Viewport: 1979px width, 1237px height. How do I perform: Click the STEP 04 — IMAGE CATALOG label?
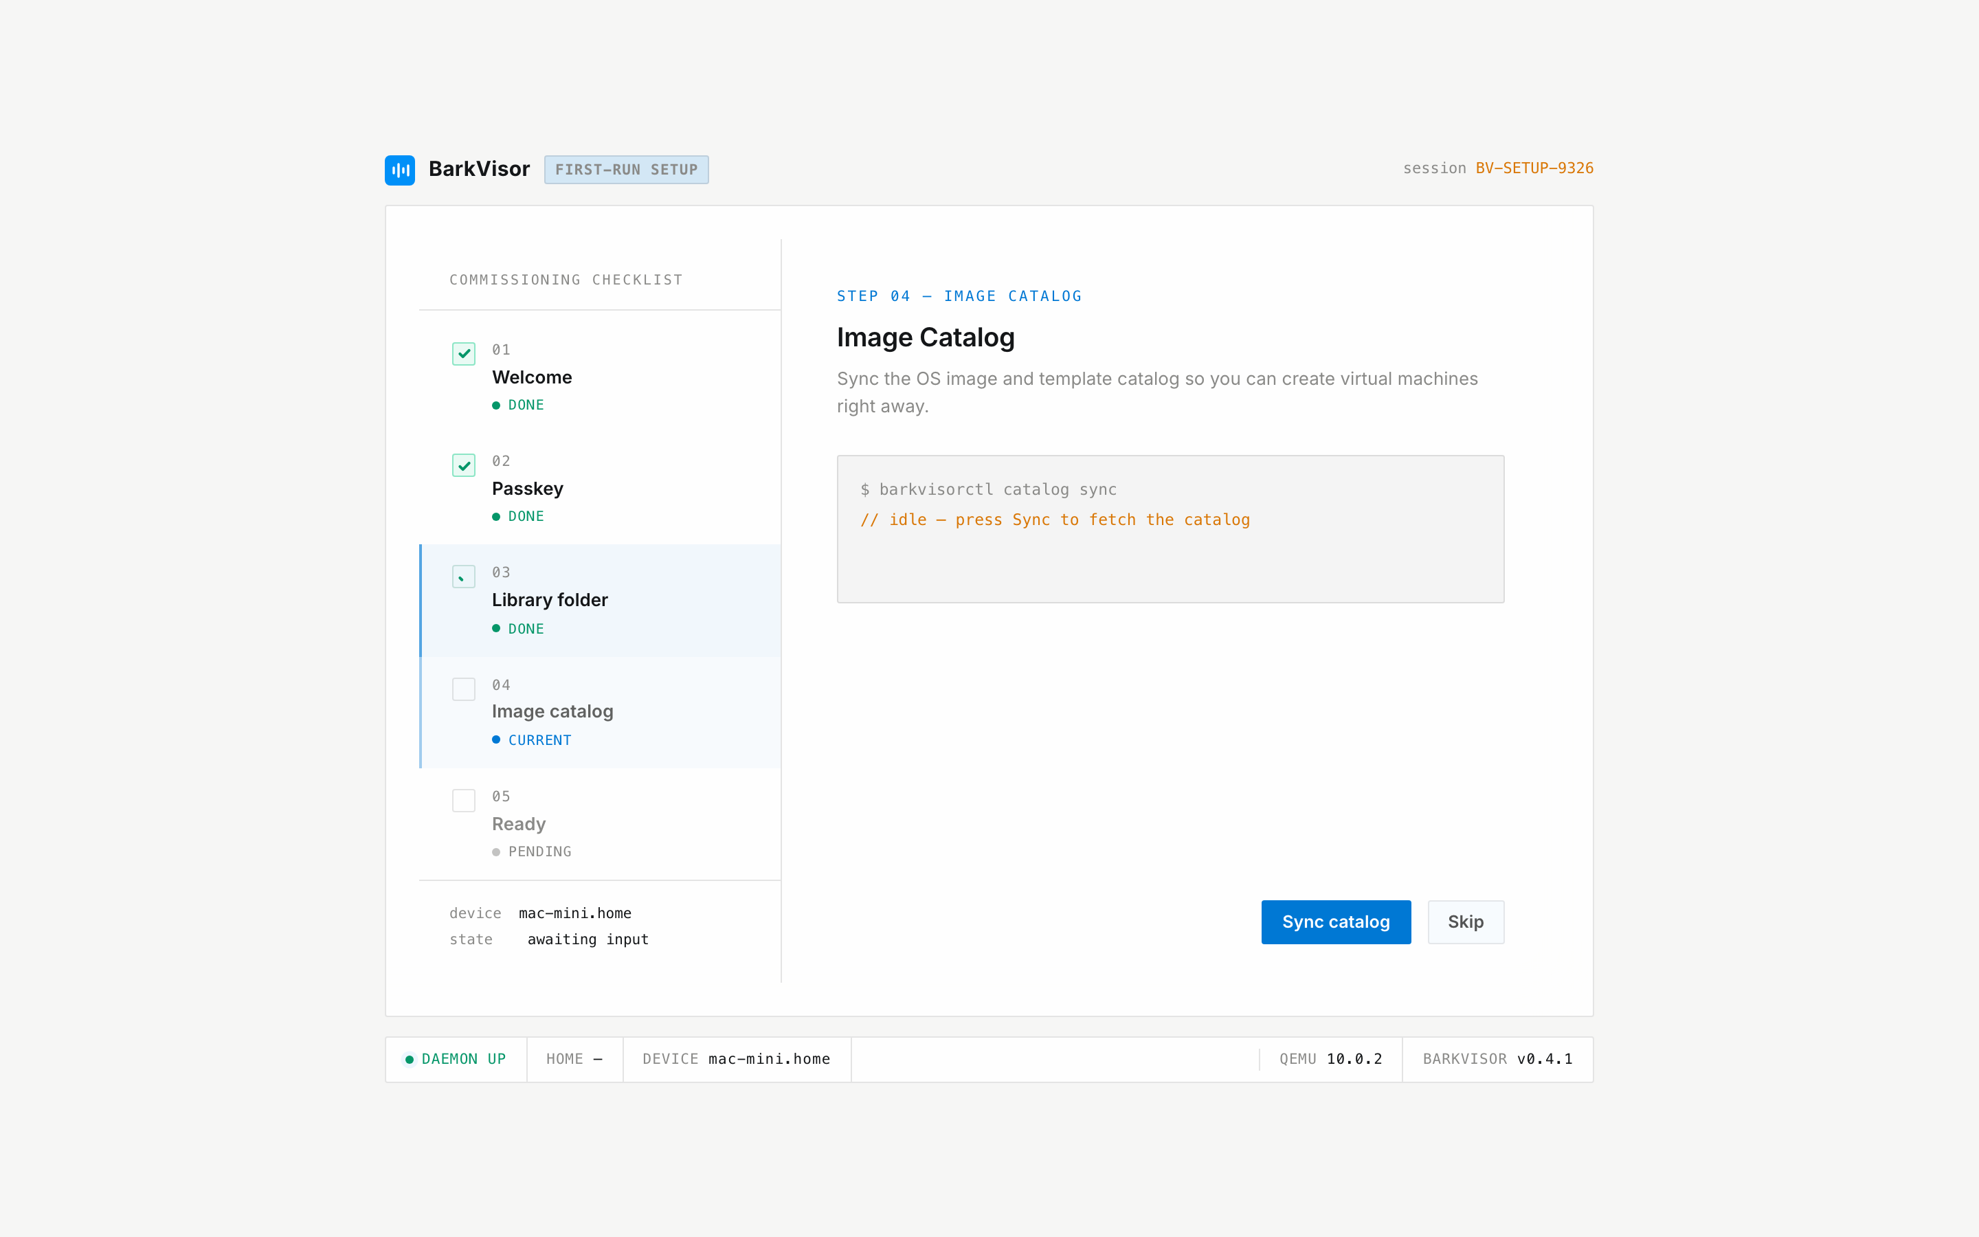pyautogui.click(x=959, y=296)
